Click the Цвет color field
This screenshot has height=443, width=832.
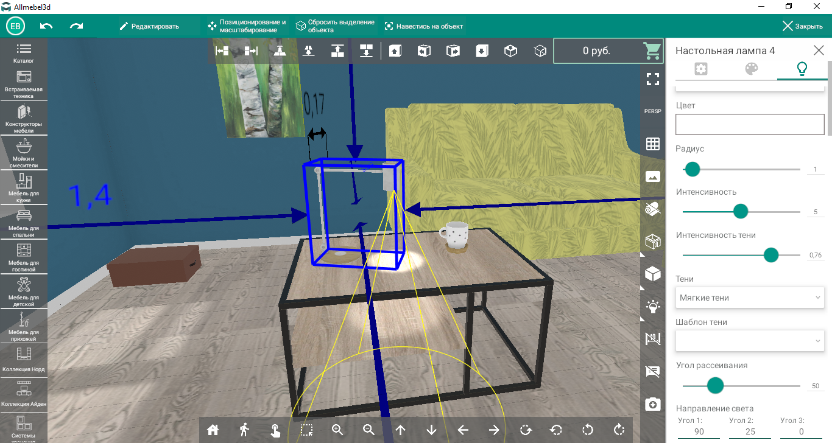click(750, 125)
